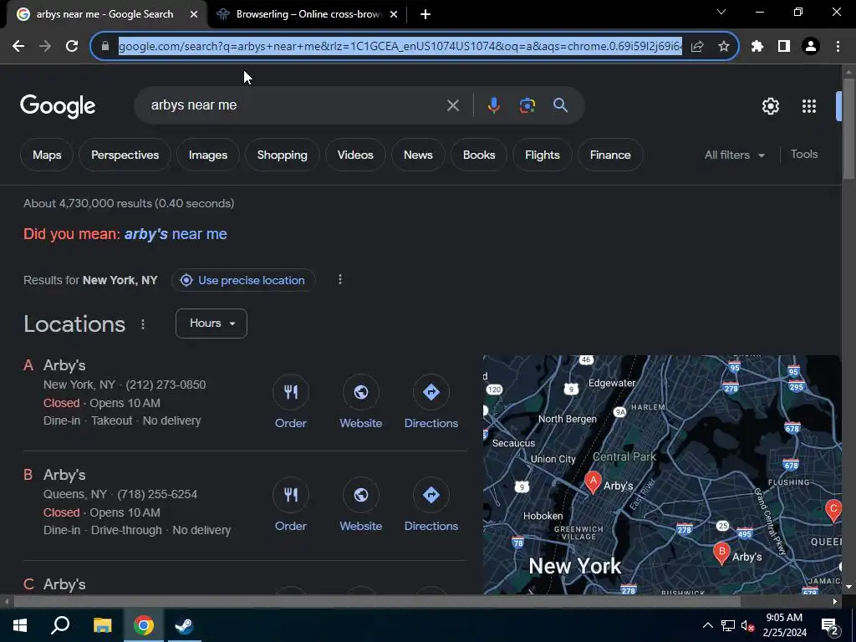The image size is (856, 642).
Task: Close the Browserling tab
Action: [x=394, y=14]
